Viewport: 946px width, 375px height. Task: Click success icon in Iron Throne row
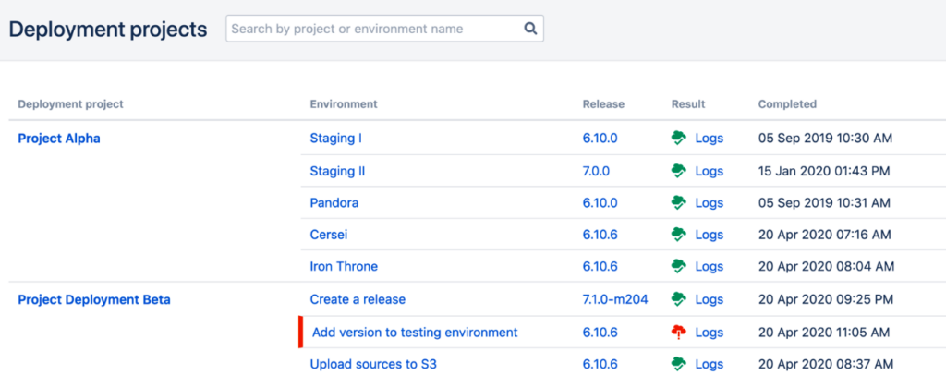point(679,266)
